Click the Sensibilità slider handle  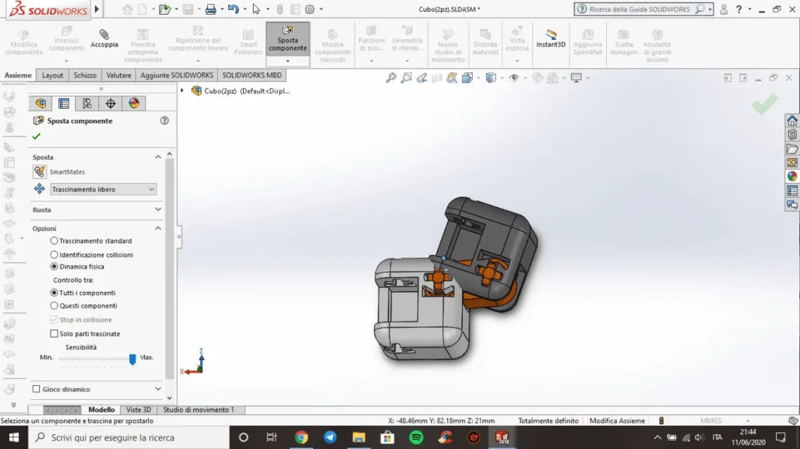(133, 359)
